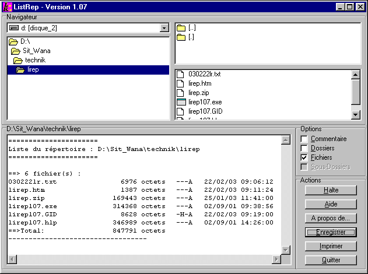Click the folder icon beside Sit_Wana
Screen dimensions: 368x274
click(16, 51)
